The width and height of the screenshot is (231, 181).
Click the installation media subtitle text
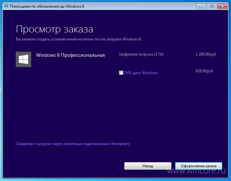(79, 39)
